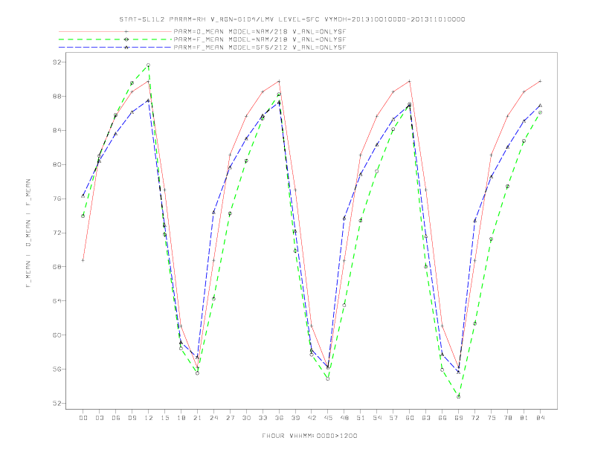
Task: Click the triangle marker on blue legend line
Action: (126, 48)
